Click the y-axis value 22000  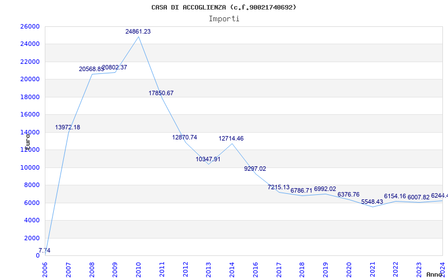[x=30, y=62]
